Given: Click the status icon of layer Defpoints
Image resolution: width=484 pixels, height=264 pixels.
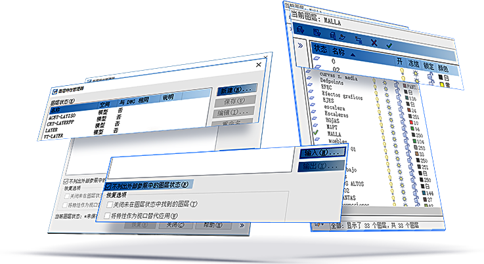Looking at the screenshot, I should coord(310,78).
